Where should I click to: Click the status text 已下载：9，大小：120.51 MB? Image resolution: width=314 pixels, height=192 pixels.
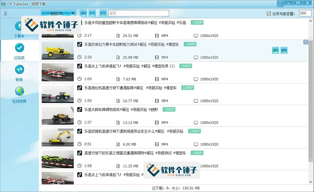pyautogui.click(x=176, y=188)
